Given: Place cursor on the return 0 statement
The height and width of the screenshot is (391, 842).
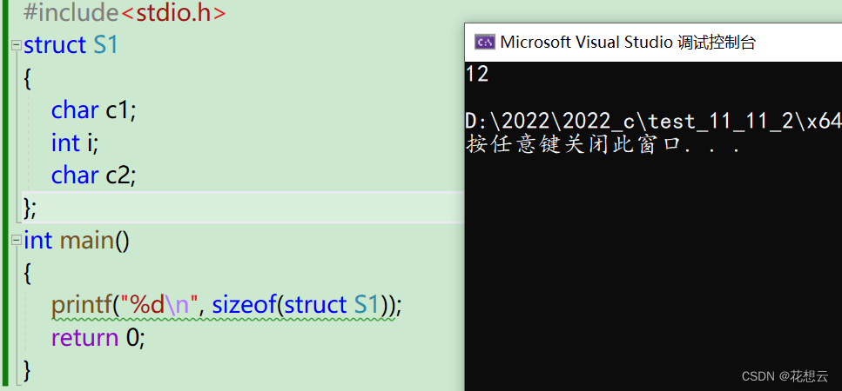Looking at the screenshot, I should [x=98, y=337].
